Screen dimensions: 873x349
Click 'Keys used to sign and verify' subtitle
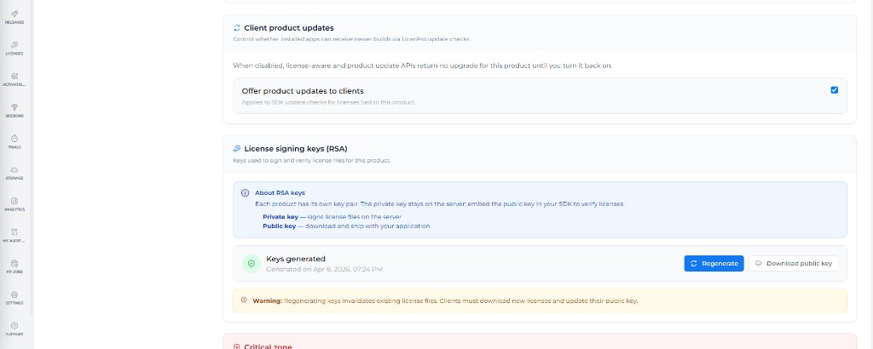[x=312, y=161]
